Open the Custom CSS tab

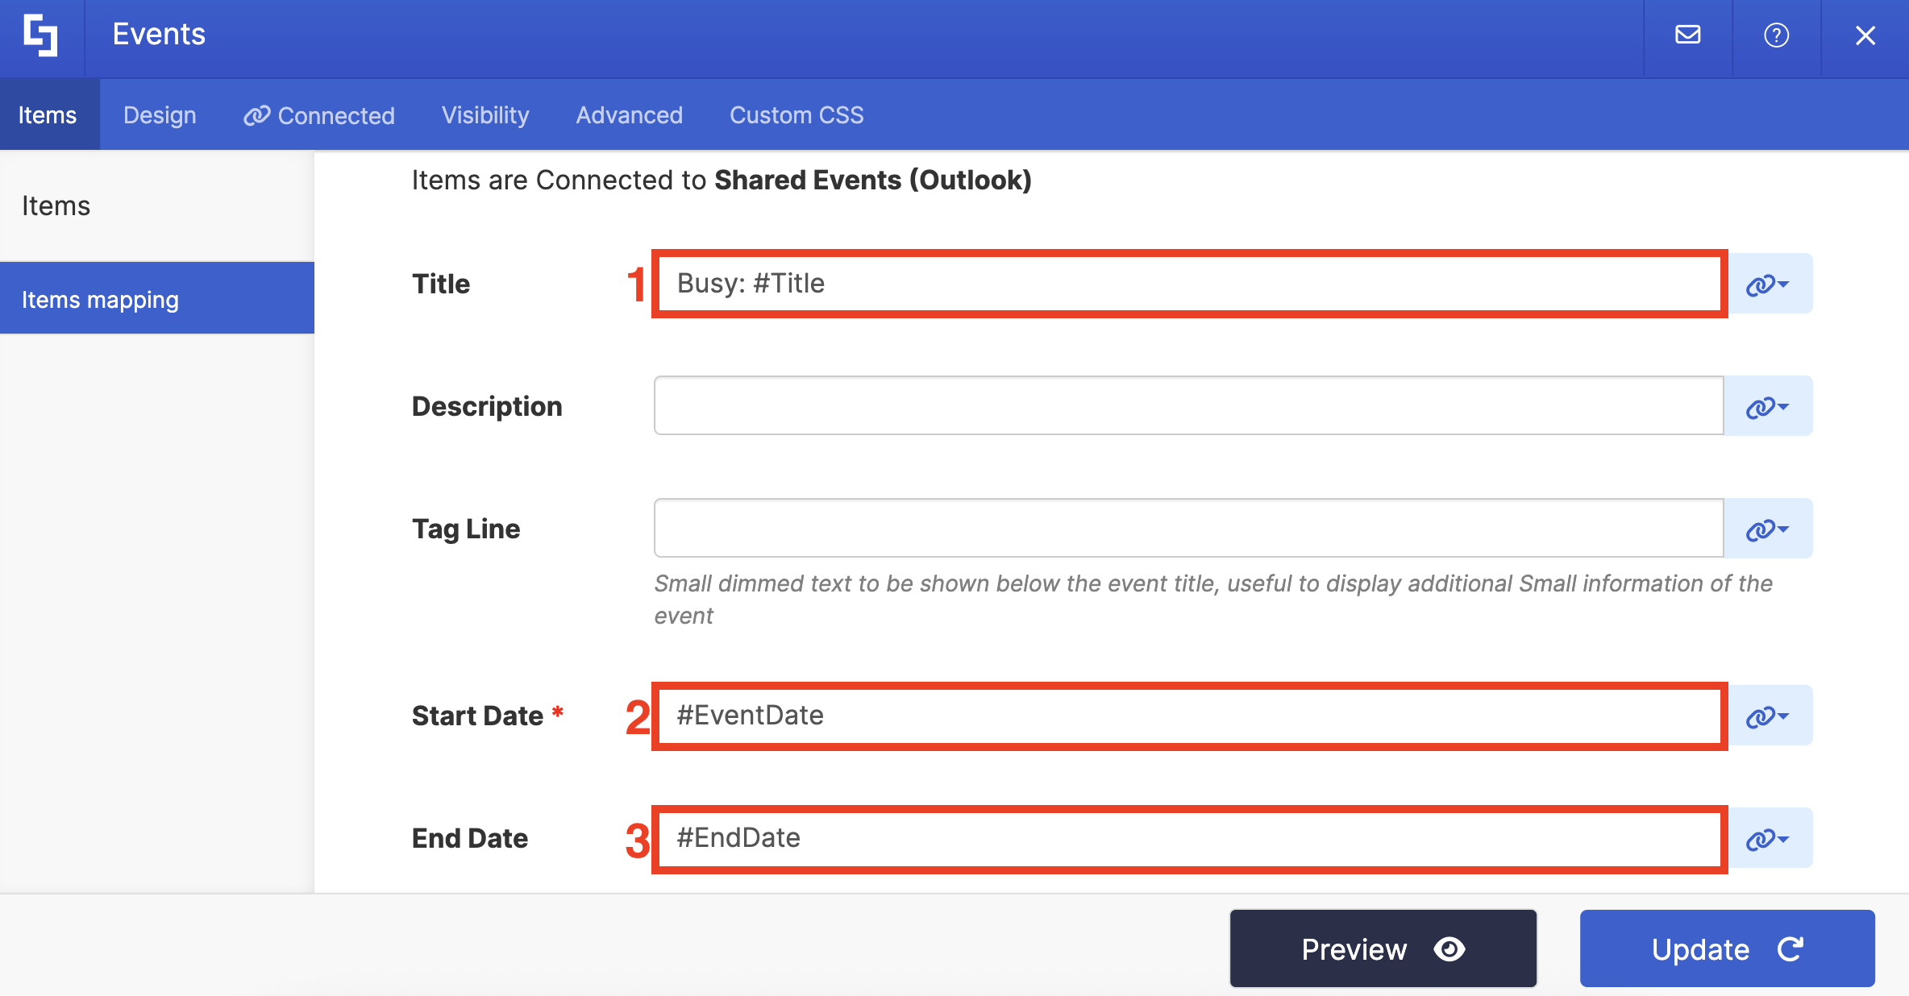796,115
